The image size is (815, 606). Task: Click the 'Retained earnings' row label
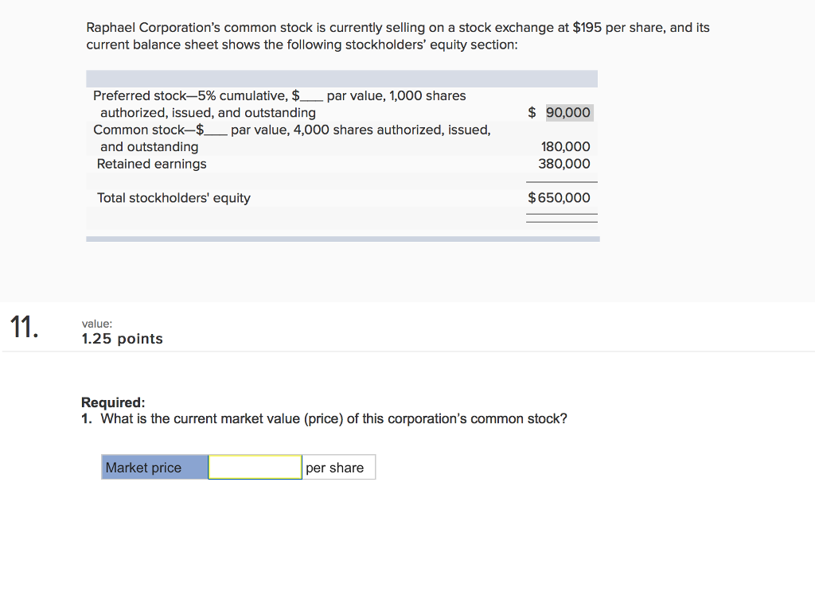pos(151,164)
